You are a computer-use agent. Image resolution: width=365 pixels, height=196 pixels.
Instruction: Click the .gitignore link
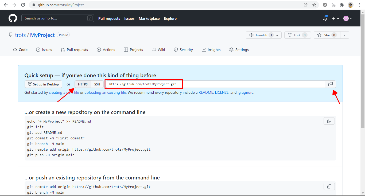pyautogui.click(x=246, y=92)
